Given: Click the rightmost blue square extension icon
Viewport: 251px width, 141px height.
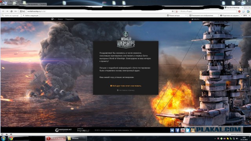Looking at the screenshot, I should pyautogui.click(x=248, y=11).
